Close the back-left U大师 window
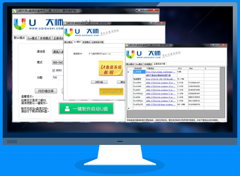240x176 pixels. 154,10
